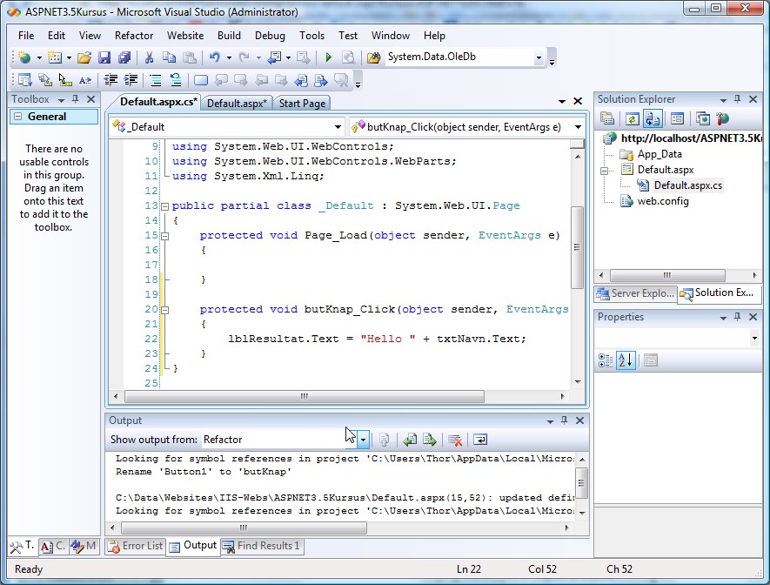Click the Nest Related Files icon
Image resolution: width=770 pixels, height=585 pixels.
click(653, 119)
